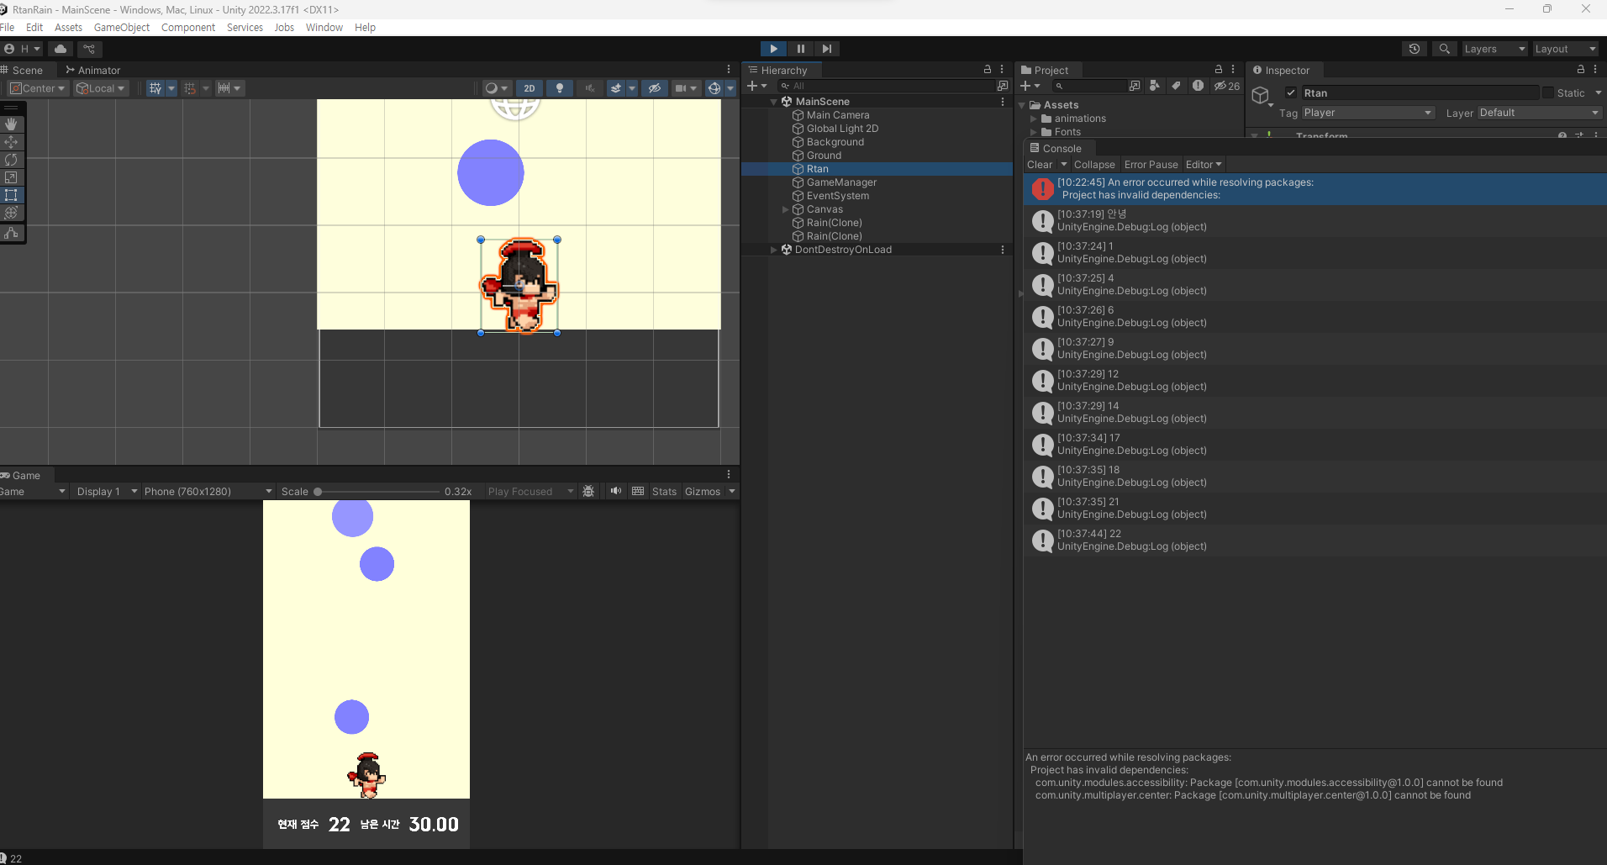Viewport: 1607px width, 865px height.
Task: Open the Layers dropdown in toolbar
Action: coord(1494,49)
